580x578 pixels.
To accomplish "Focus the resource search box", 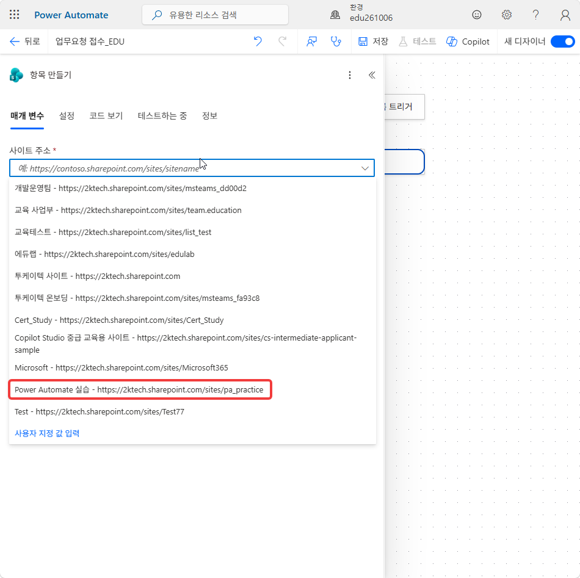I will (215, 15).
